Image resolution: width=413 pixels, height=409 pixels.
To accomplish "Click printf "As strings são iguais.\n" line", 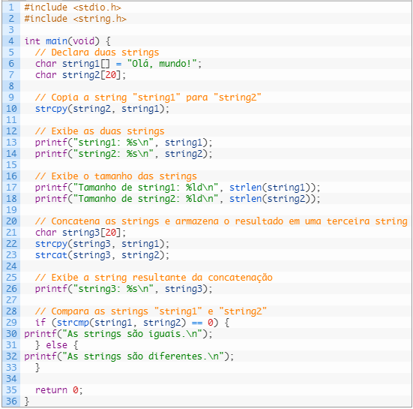I will pyautogui.click(x=118, y=334).
